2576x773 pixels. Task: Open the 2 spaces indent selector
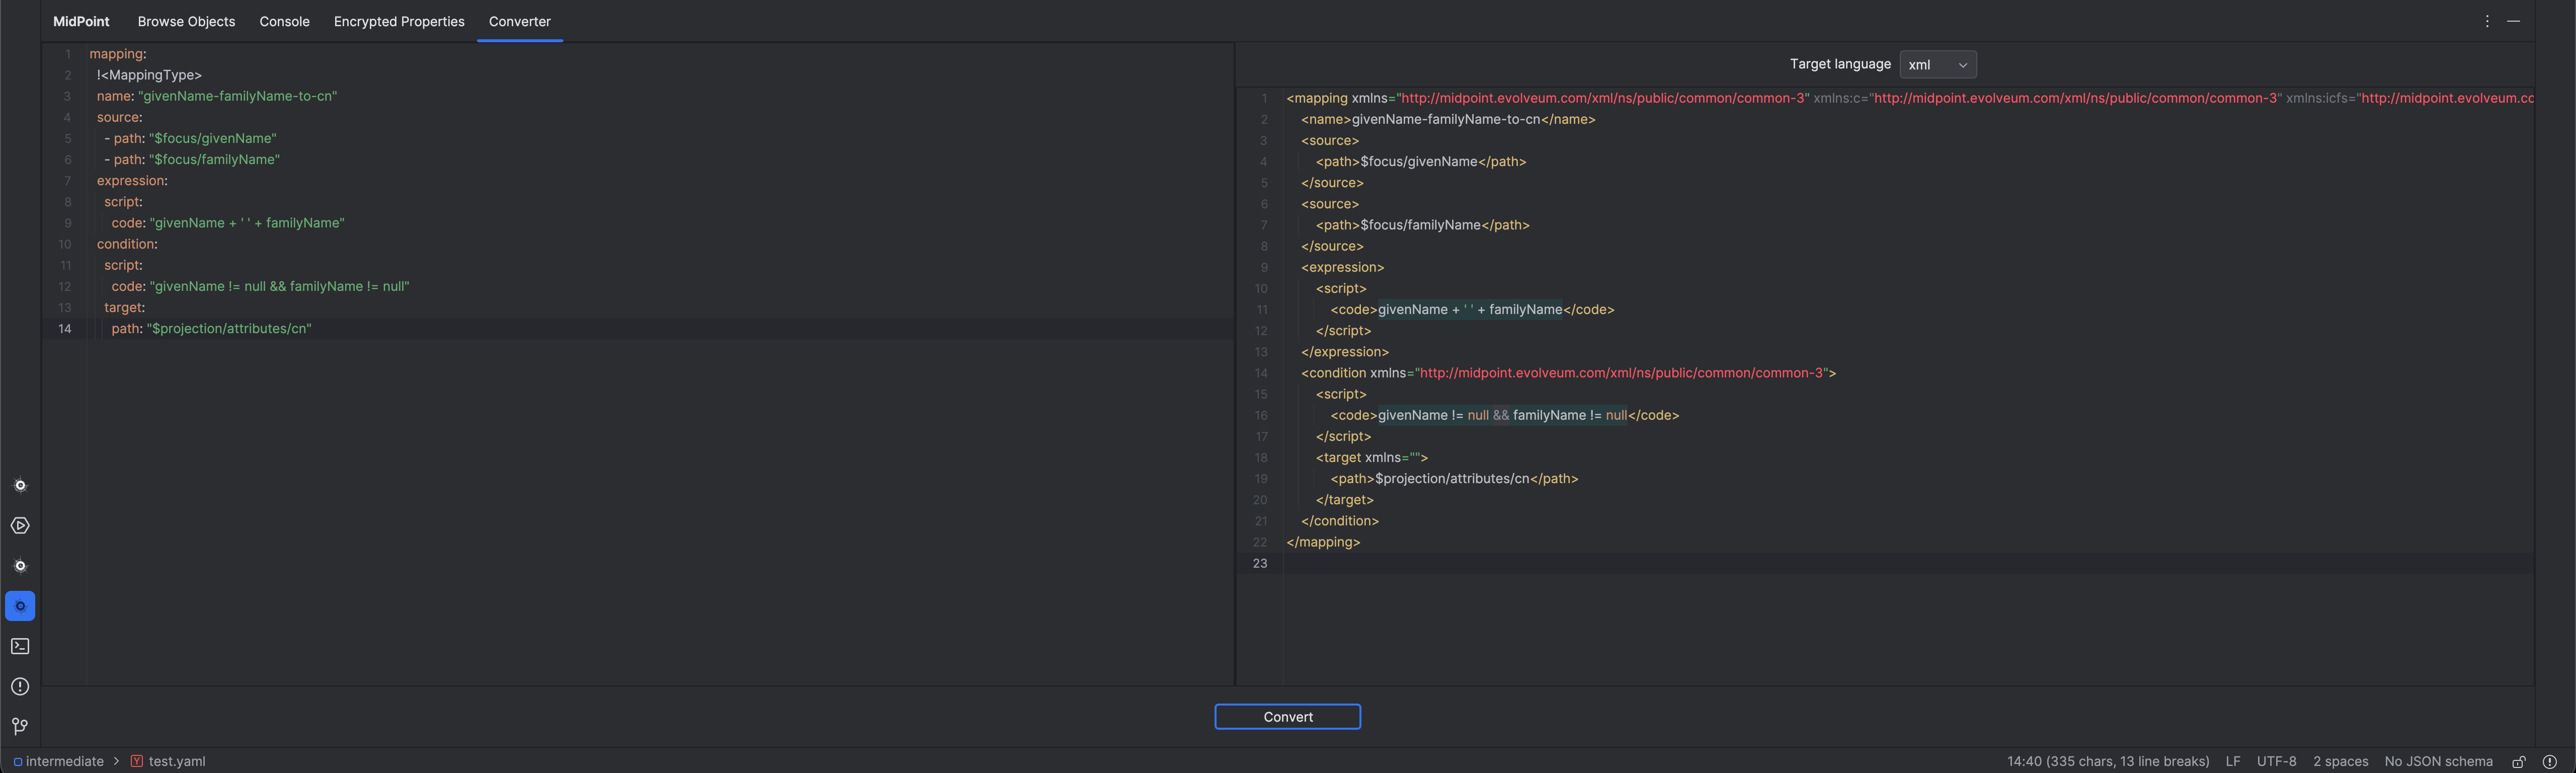click(x=2340, y=761)
